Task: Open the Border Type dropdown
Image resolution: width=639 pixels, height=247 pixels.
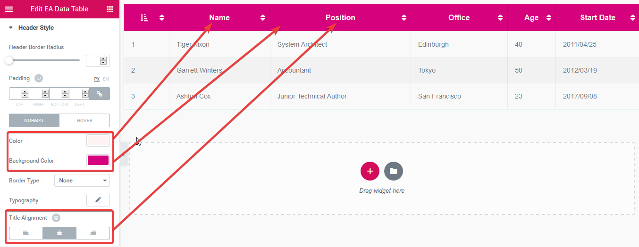Action: pyautogui.click(x=82, y=181)
